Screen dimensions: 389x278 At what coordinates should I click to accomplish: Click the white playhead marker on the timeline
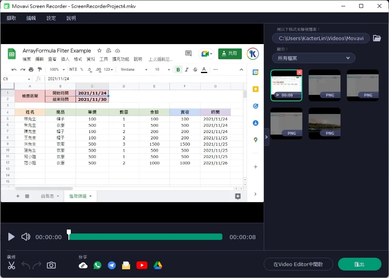69,234
